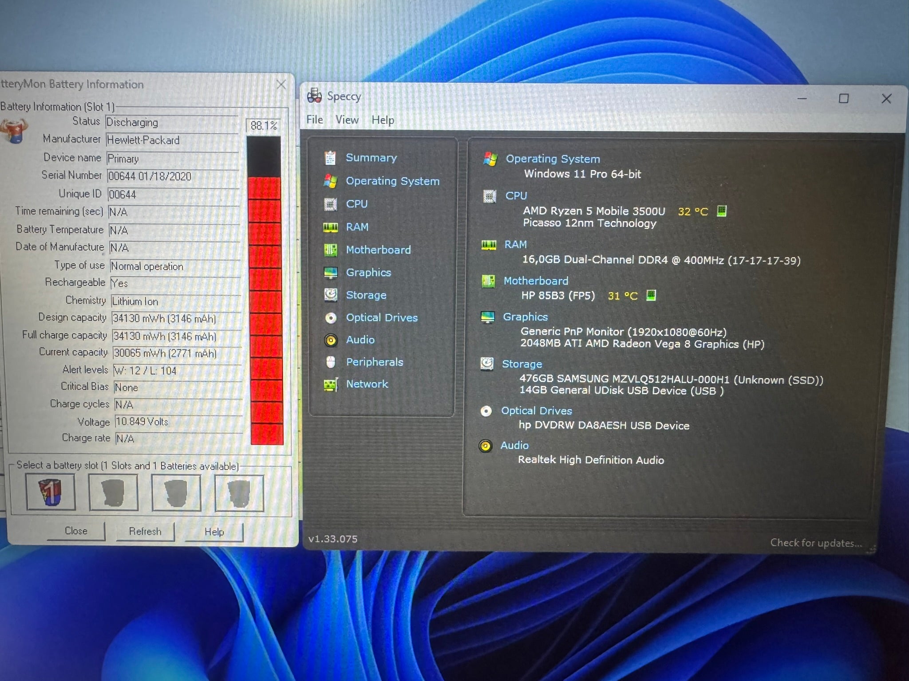909x681 pixels.
Task: Select Audio in the Speccy sidebar
Action: 360,340
